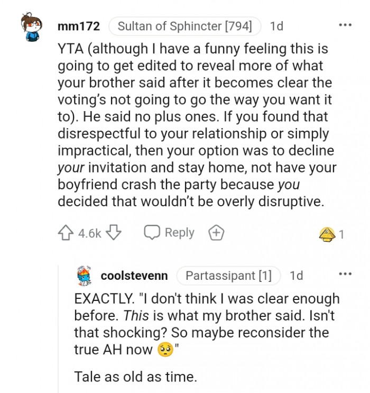Go to the coolstevenn user profile

134,276
